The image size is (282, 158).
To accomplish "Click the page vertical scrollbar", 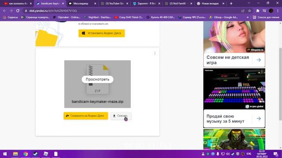I will pyautogui.click(x=280, y=84).
